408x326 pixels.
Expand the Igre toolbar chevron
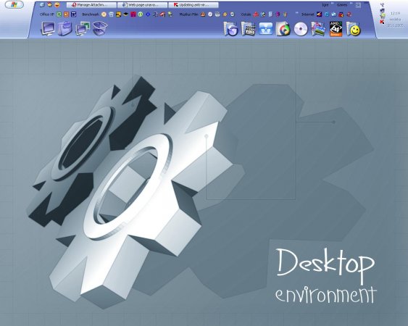click(x=333, y=4)
